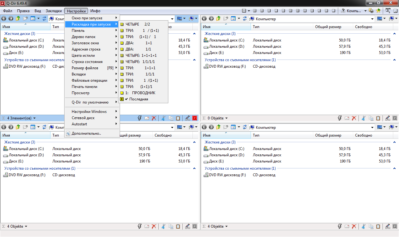Open address dropdown in top-right pane
The width and height of the screenshot is (399, 237).
coord(373,19)
